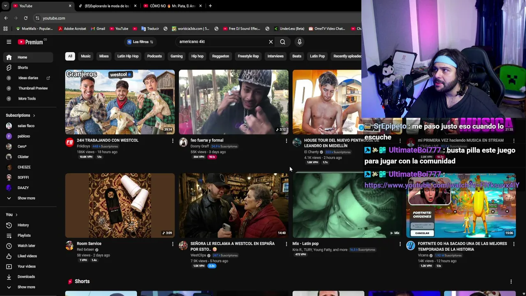The width and height of the screenshot is (526, 296).
Task: Open options menu for Mix - Latin pop
Action: (400, 244)
